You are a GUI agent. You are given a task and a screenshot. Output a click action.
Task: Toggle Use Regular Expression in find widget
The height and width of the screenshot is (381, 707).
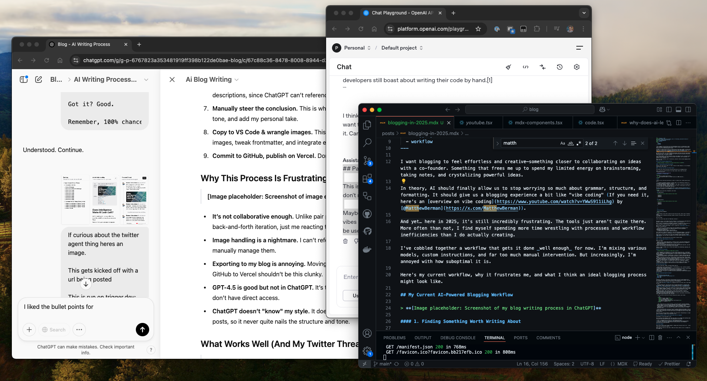(x=579, y=143)
